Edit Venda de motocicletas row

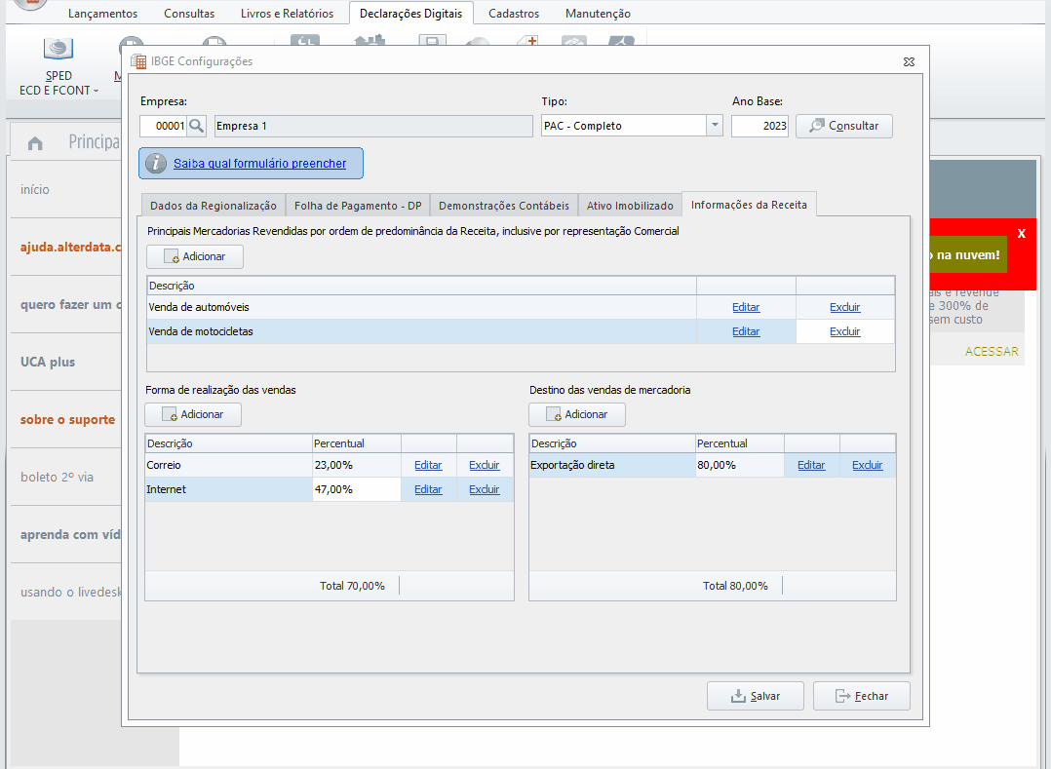(746, 331)
